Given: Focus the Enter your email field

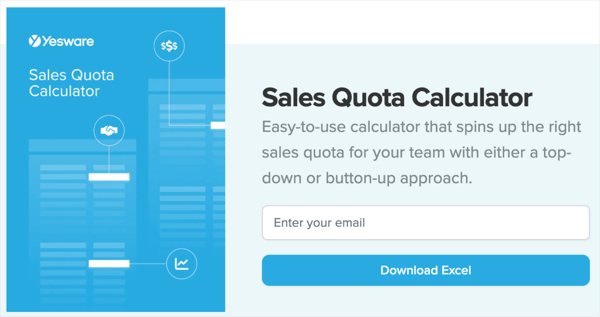Looking at the screenshot, I should pos(426,223).
